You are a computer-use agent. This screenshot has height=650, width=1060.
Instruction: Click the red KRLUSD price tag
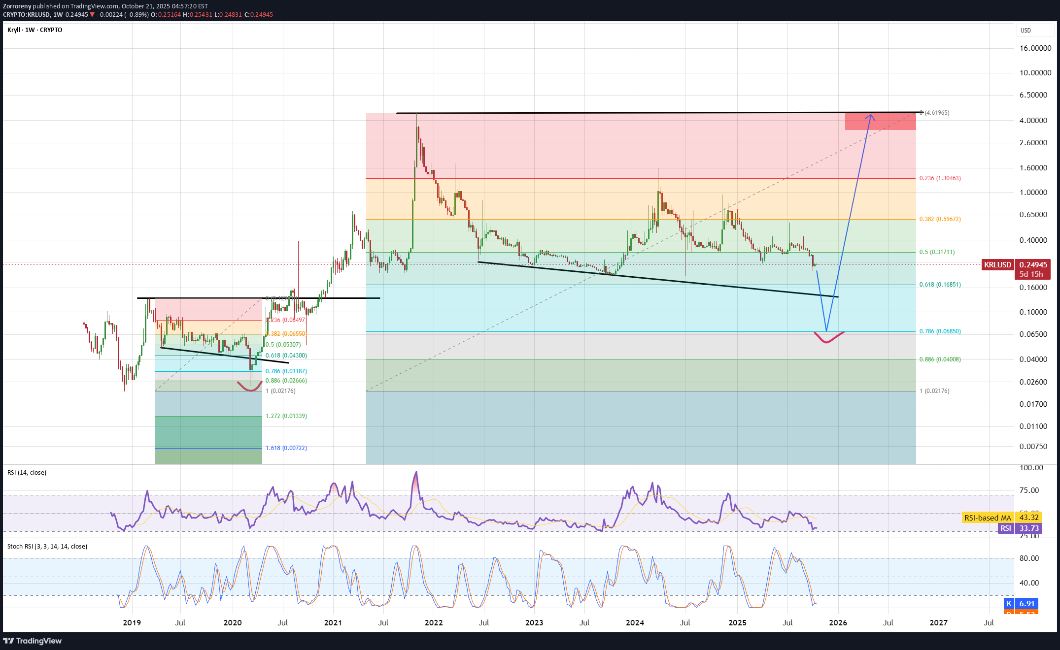click(x=997, y=265)
